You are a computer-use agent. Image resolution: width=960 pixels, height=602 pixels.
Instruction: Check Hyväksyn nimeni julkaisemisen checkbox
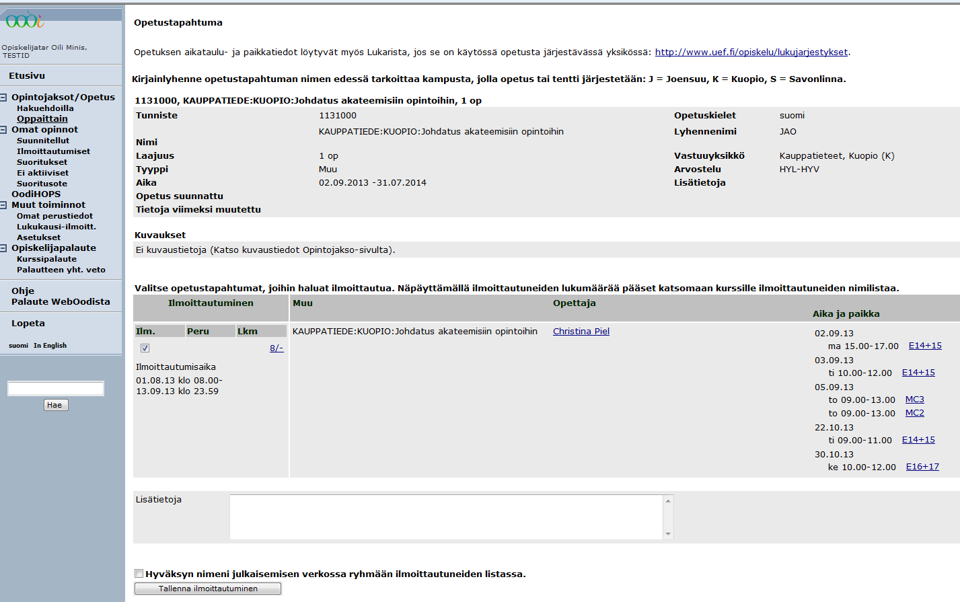(139, 574)
